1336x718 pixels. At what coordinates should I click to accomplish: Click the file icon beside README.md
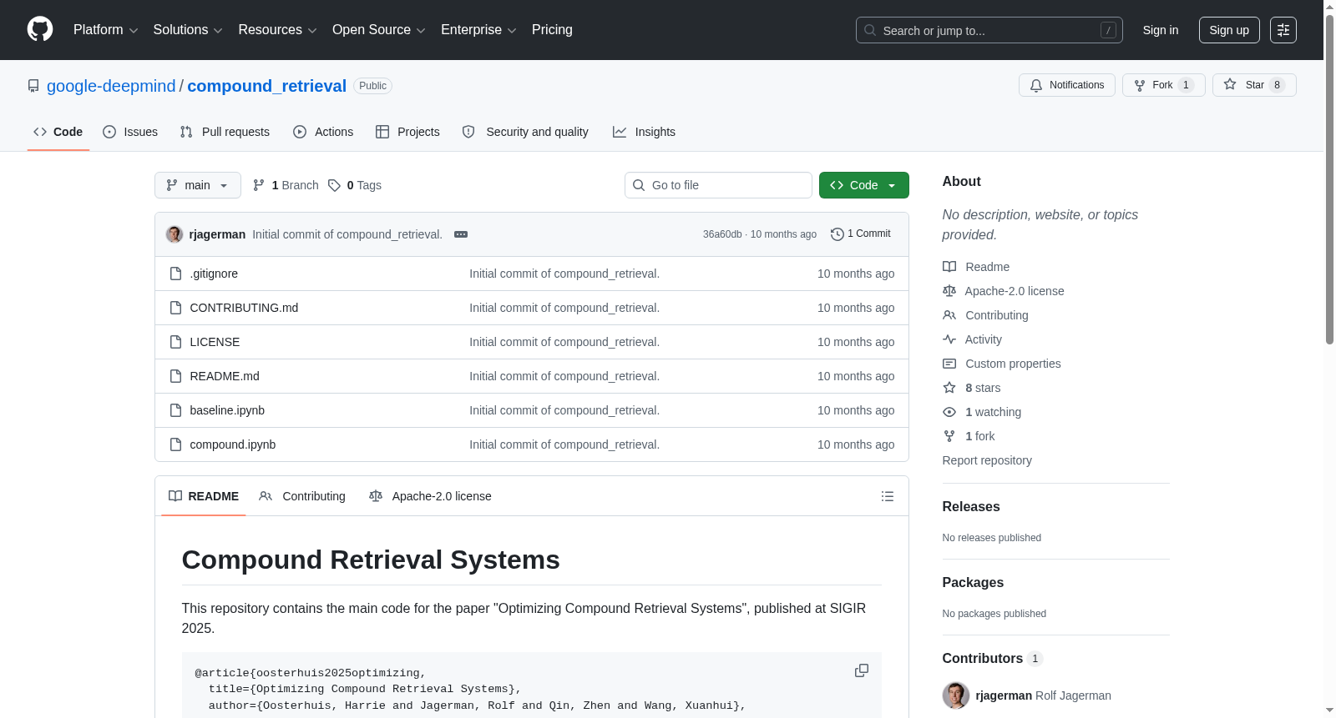[x=175, y=376]
